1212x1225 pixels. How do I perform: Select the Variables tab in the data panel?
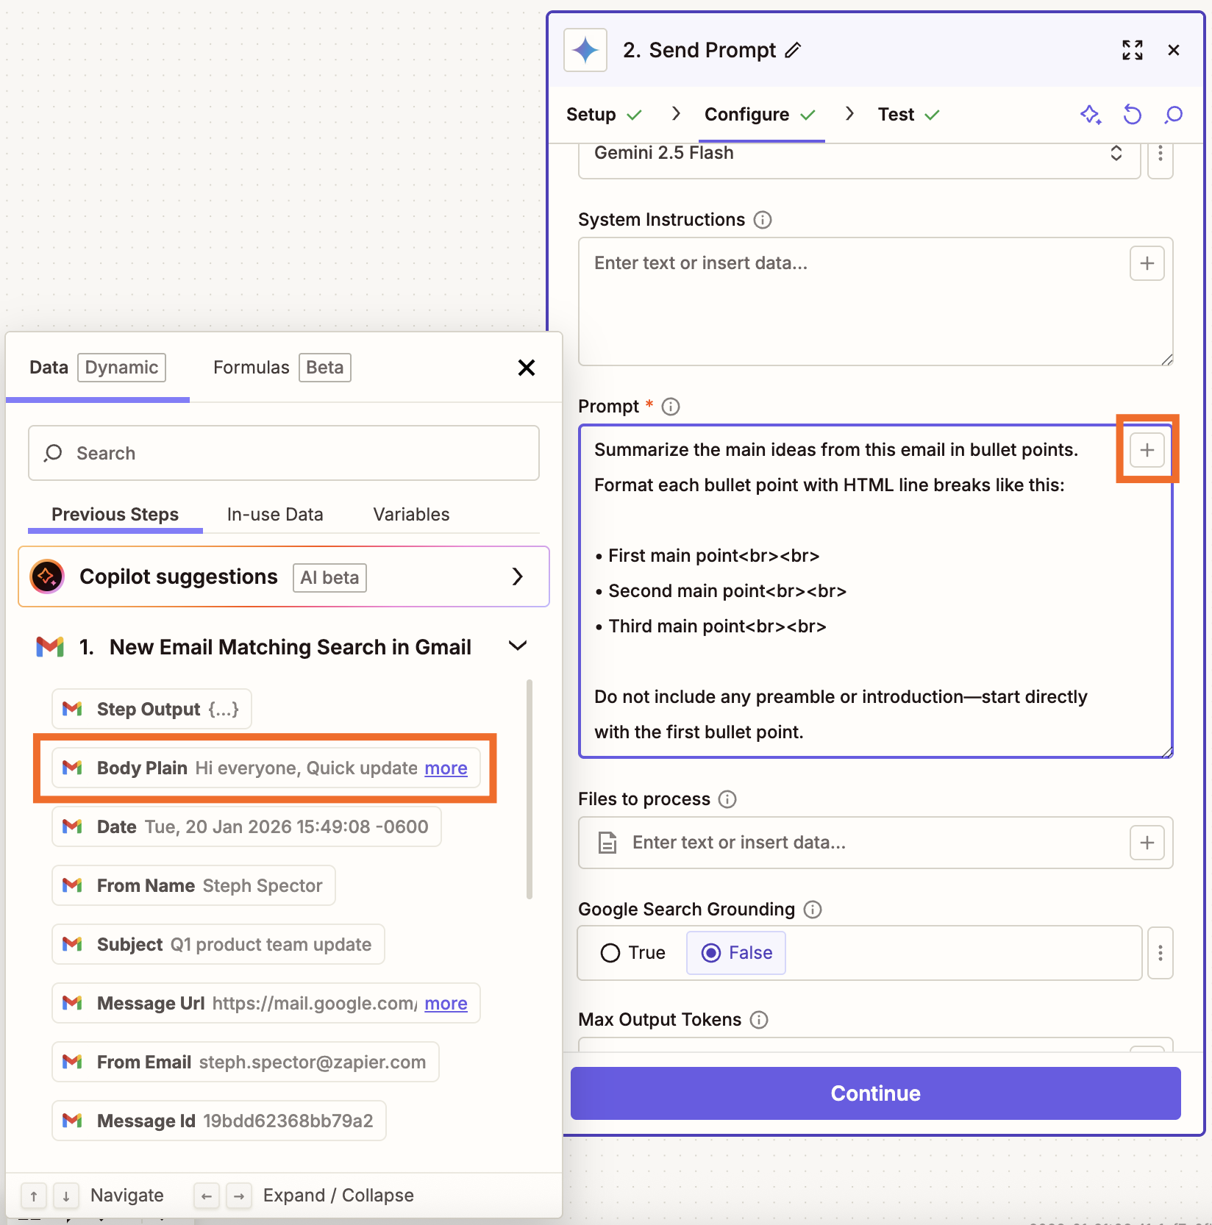point(410,514)
